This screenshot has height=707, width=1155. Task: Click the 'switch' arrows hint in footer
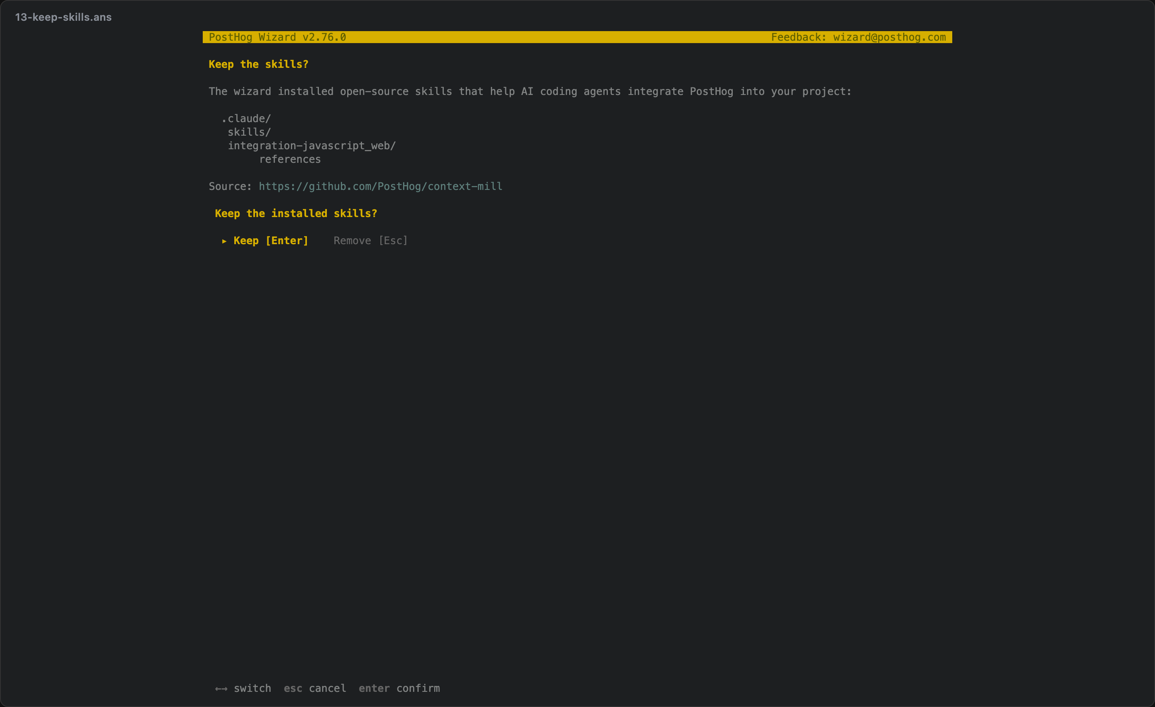pyautogui.click(x=243, y=688)
